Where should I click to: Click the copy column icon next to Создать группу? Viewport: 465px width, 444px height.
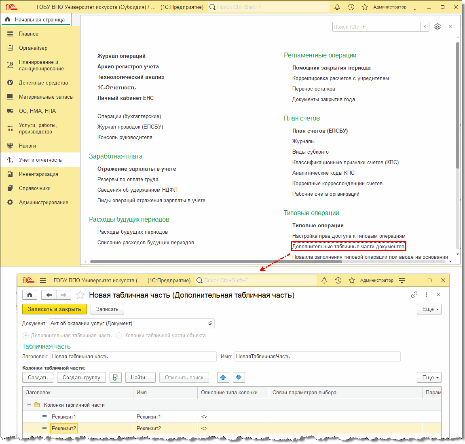point(116,377)
